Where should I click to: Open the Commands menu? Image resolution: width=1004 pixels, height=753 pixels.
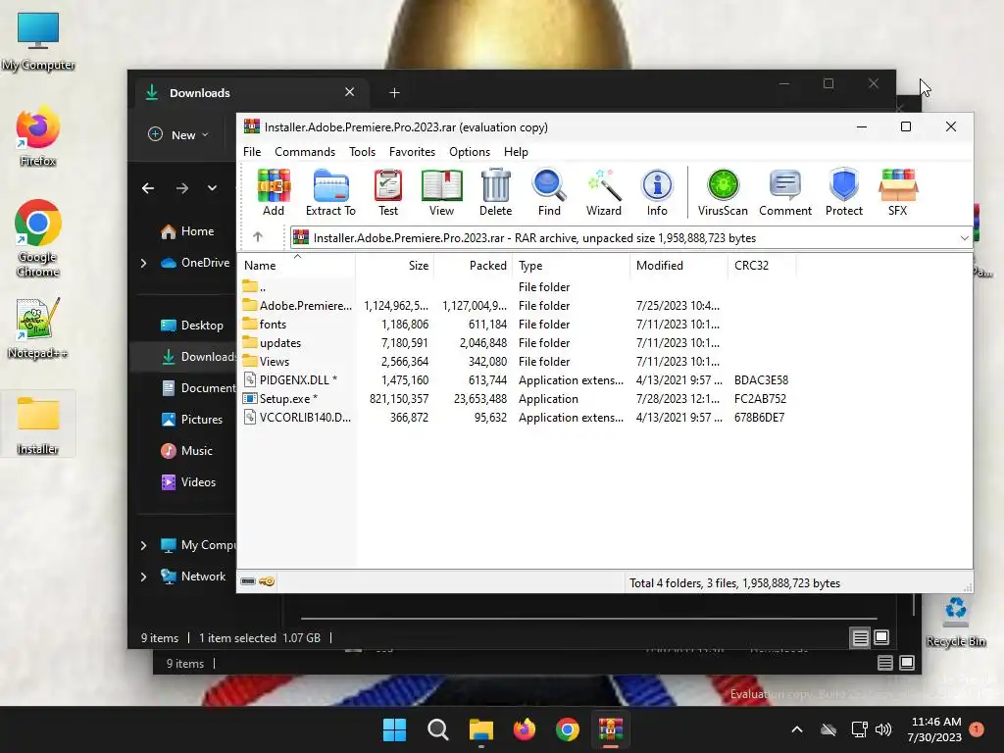click(x=305, y=152)
